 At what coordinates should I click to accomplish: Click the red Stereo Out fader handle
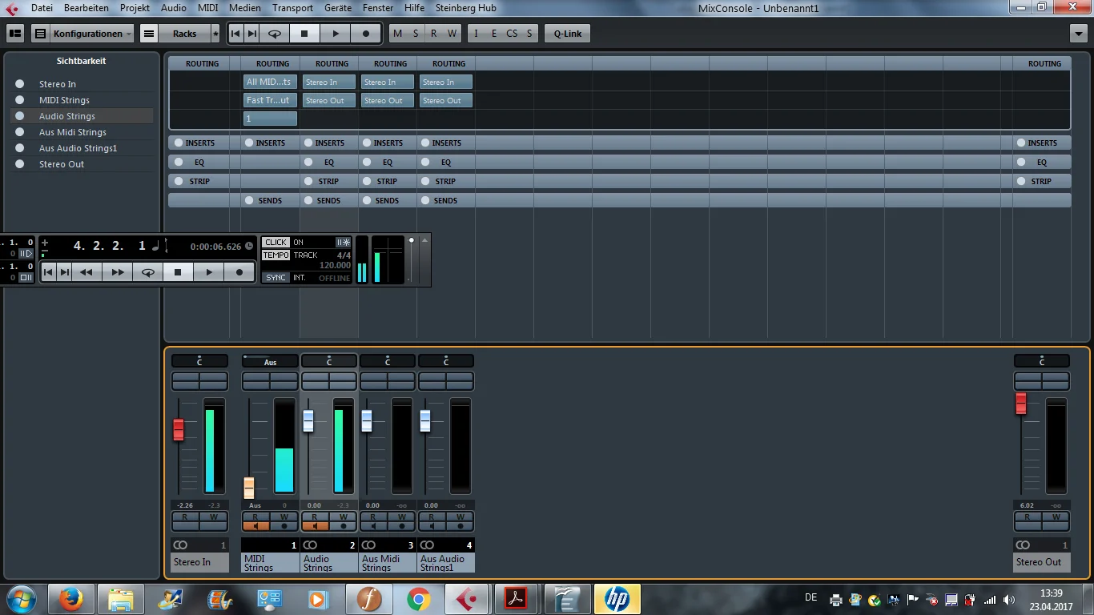tap(1021, 403)
